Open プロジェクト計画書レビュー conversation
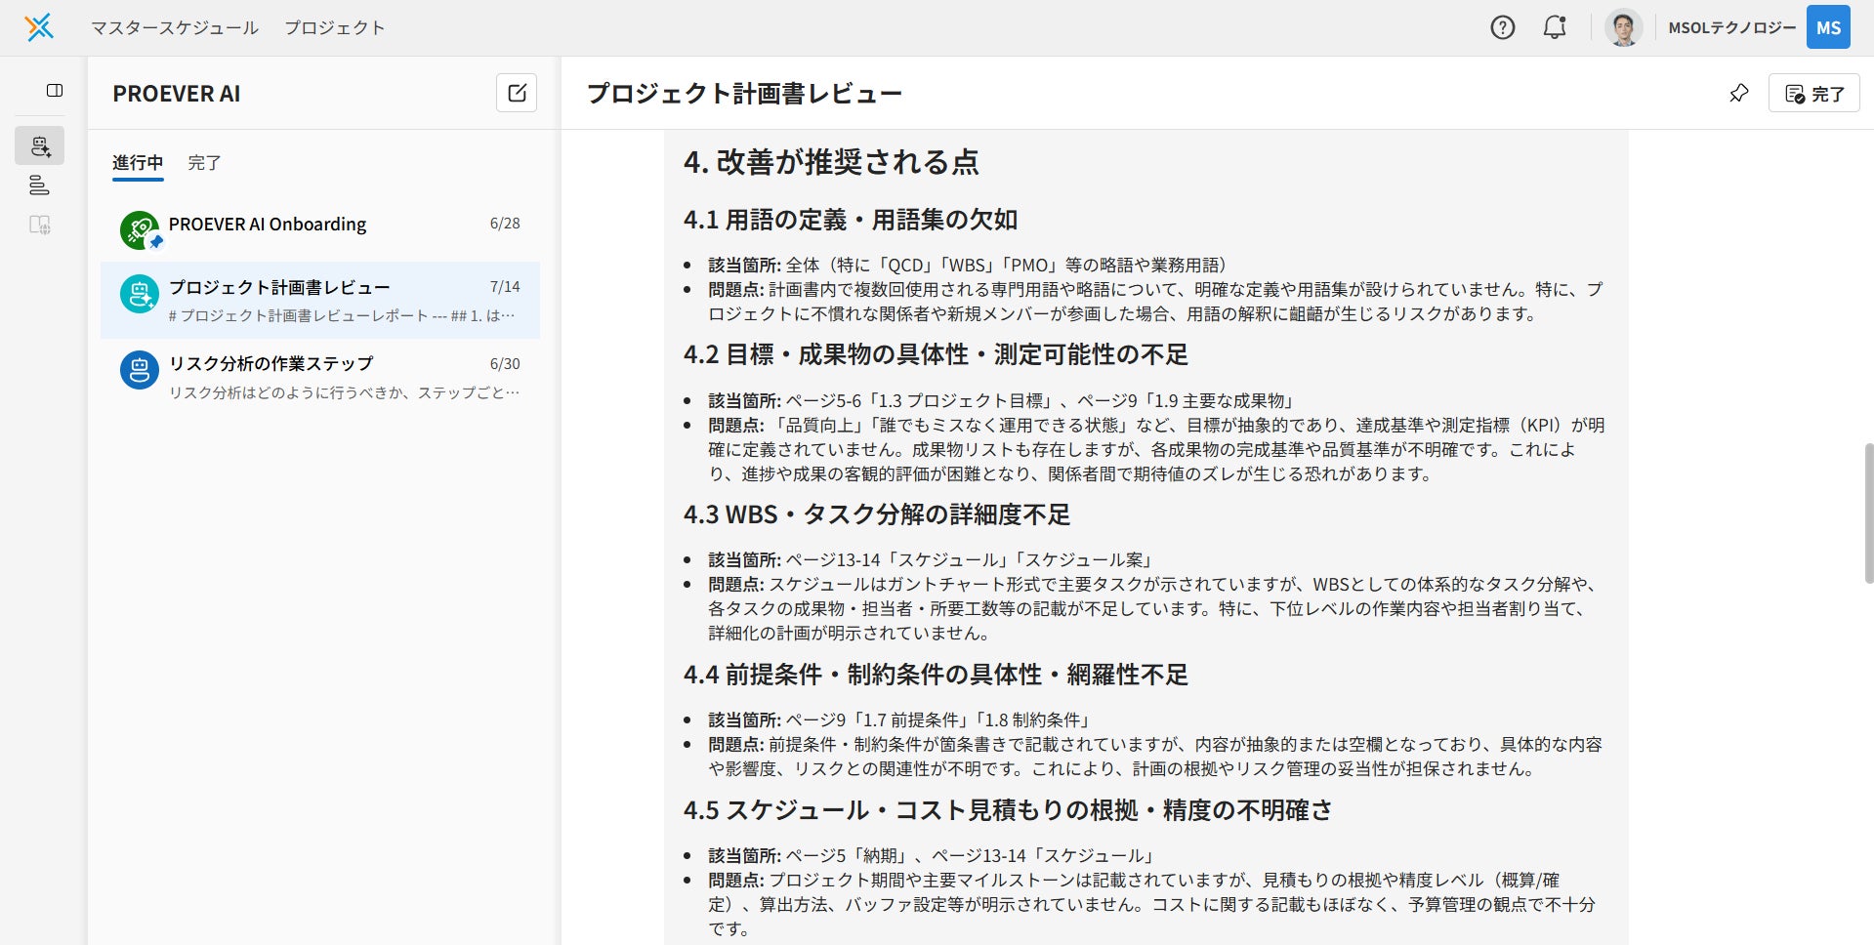Screen dimensions: 1874x945 click(x=320, y=300)
